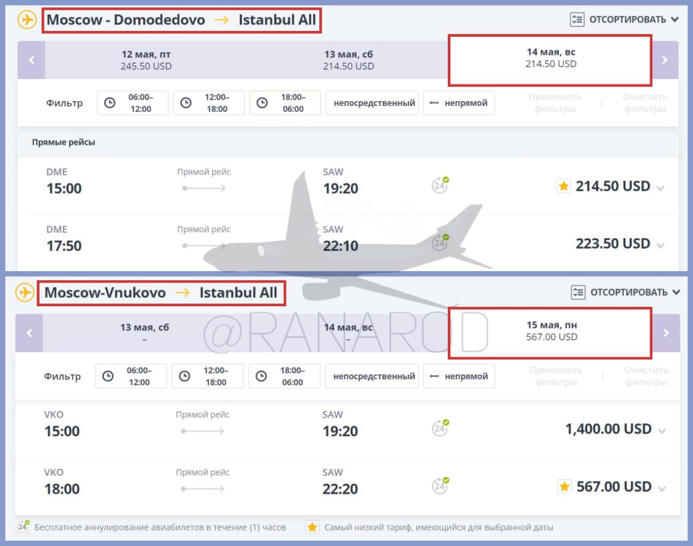The height and width of the screenshot is (546, 693).
Task: Open ОТСОРТИРОВАТЬ sort dropdown in Domodedovo panel
Action: [624, 19]
